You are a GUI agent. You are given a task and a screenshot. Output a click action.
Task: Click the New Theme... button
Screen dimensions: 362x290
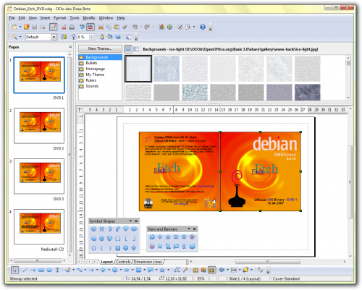(100, 48)
